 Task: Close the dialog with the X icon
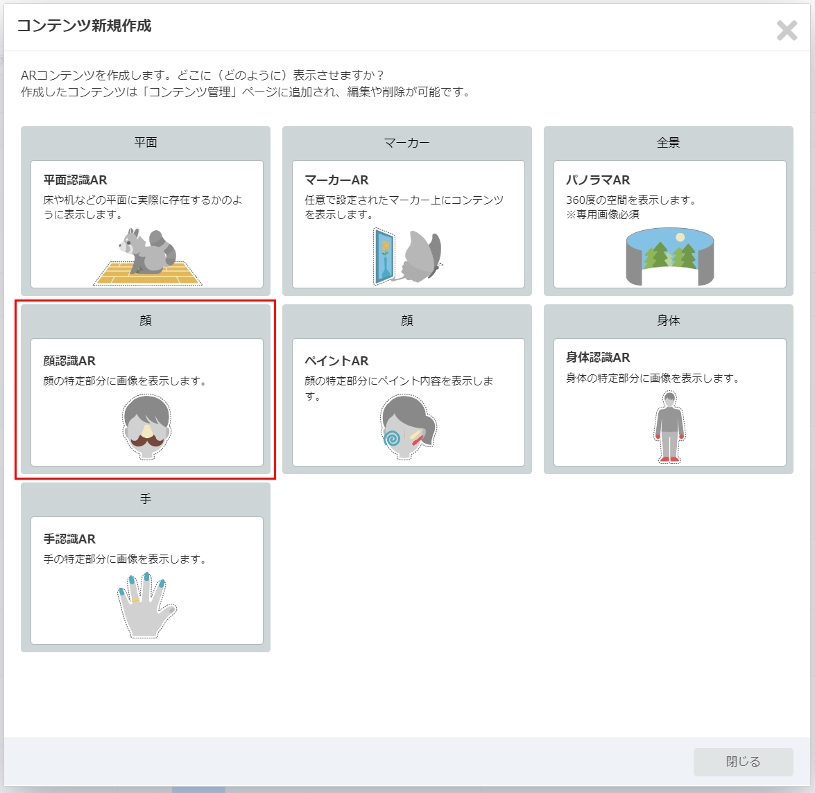coord(787,30)
